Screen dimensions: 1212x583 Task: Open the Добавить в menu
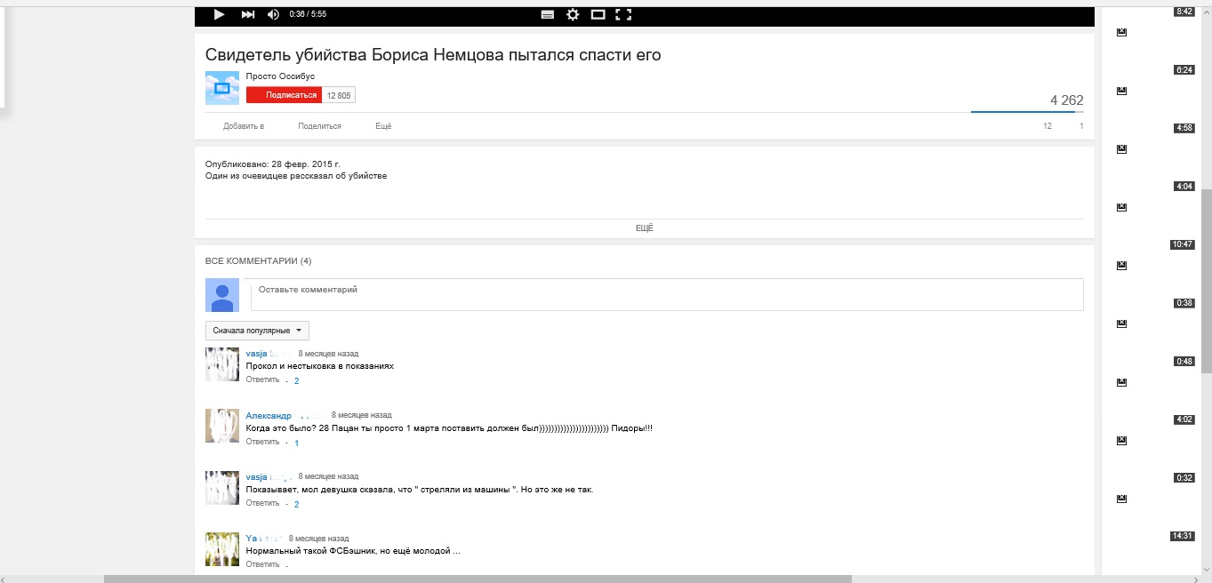(244, 126)
